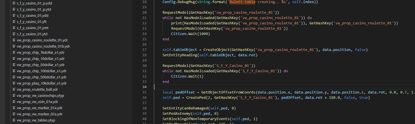Click file icon of vw_prop_plaq_10kdollar_x1.ydr
415x124 pixels.
click(x=14, y=83)
